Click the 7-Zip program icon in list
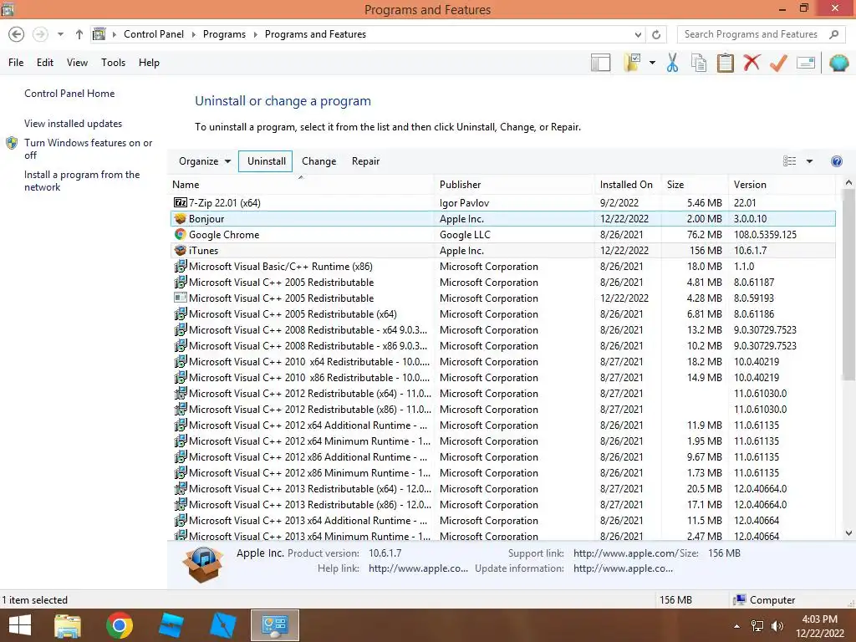 pos(181,202)
